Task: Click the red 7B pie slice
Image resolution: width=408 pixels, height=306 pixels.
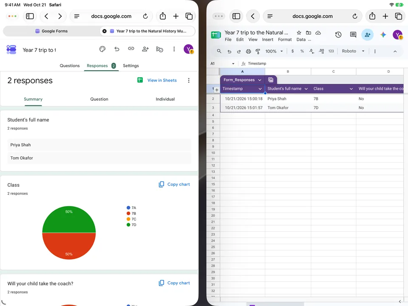Action: tap(69, 246)
